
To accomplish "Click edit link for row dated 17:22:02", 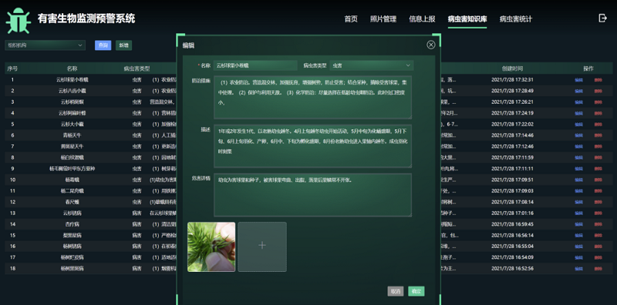I will point(579,124).
